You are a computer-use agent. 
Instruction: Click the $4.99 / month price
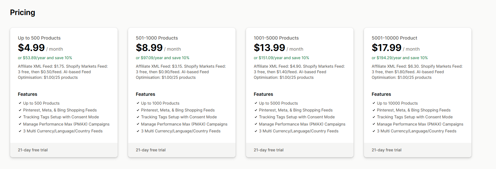click(x=40, y=48)
